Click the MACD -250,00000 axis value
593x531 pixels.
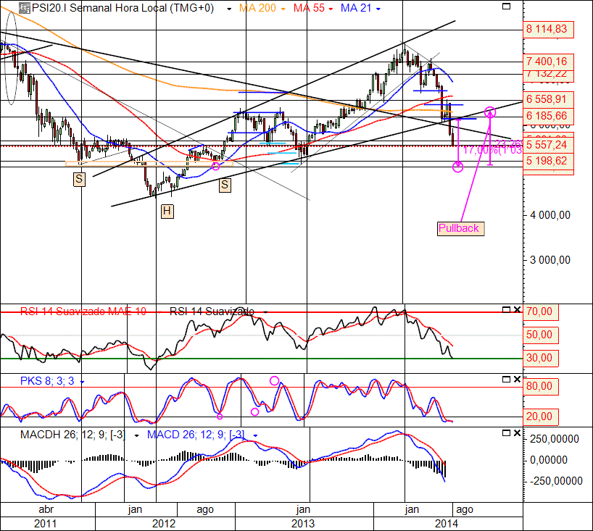556,481
